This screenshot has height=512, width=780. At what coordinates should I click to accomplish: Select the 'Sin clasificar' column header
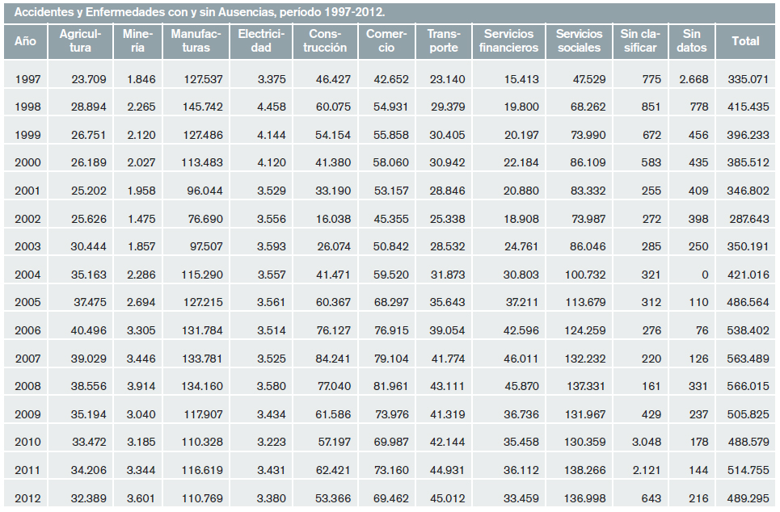click(640, 41)
